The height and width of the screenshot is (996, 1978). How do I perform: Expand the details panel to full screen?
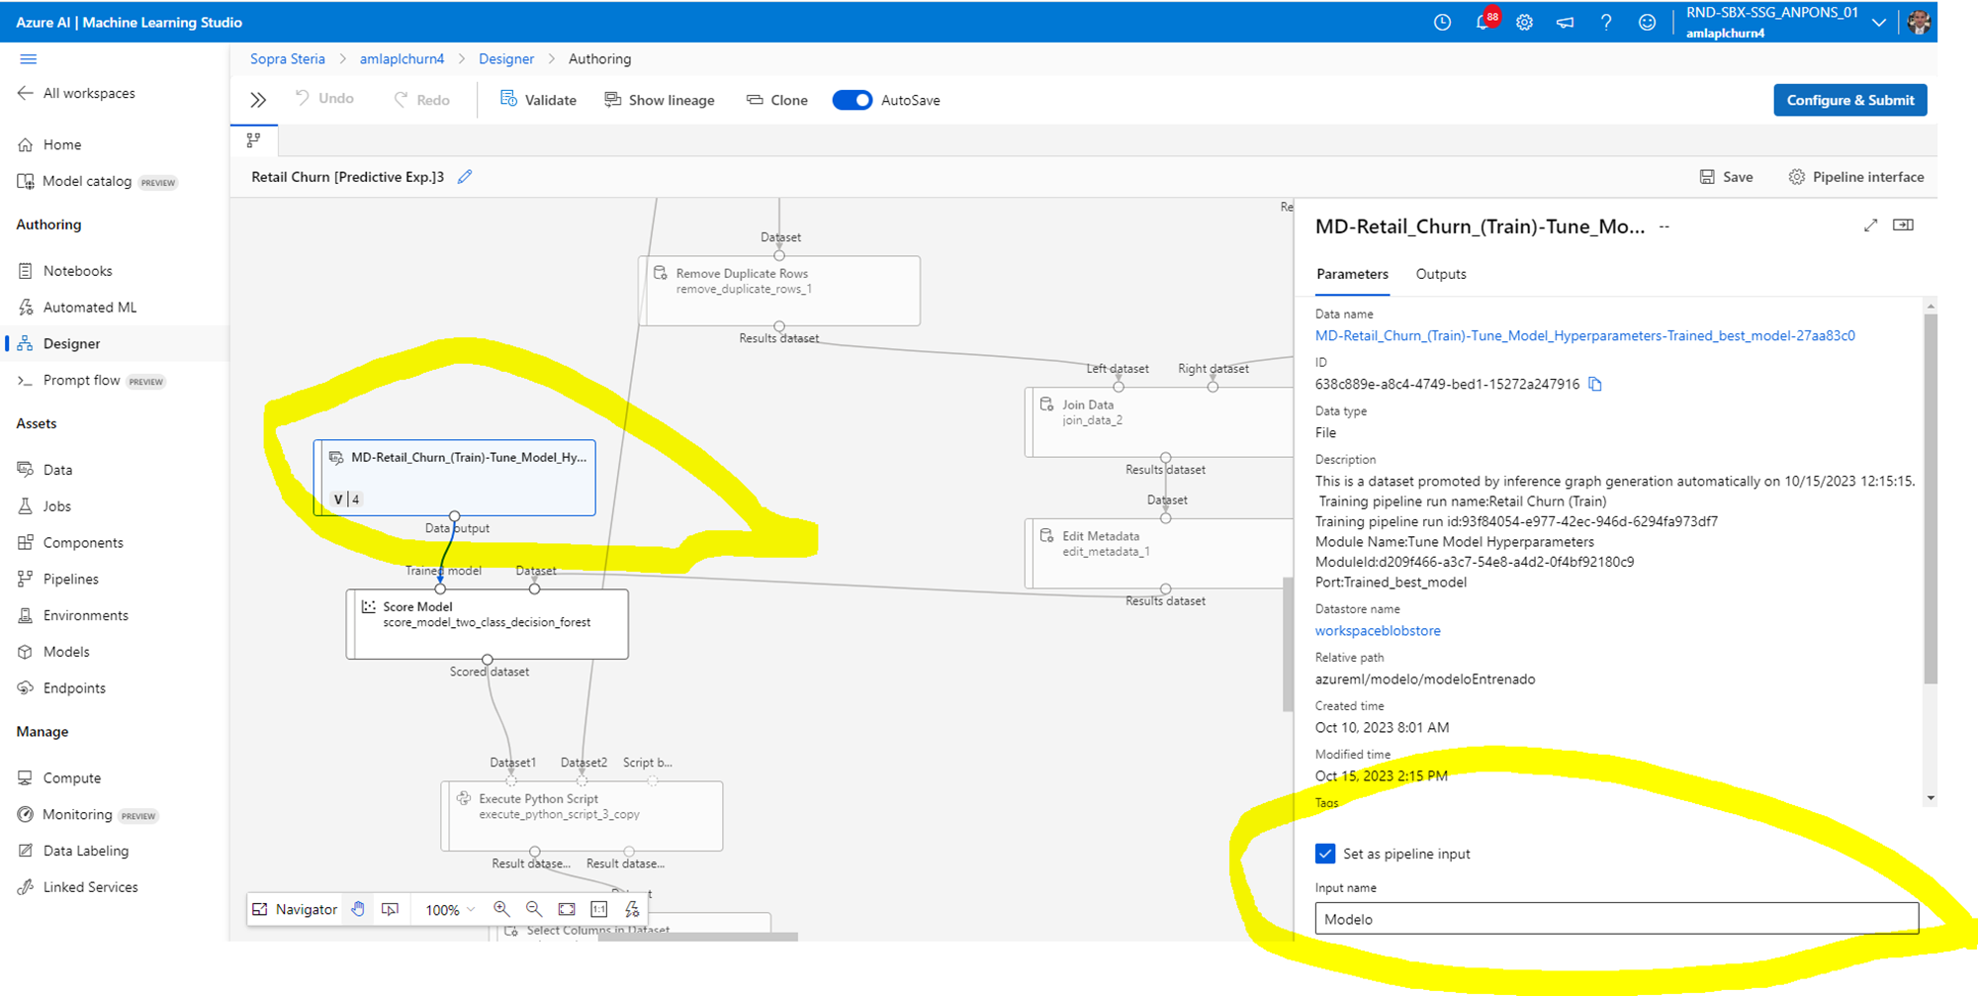(x=1870, y=226)
